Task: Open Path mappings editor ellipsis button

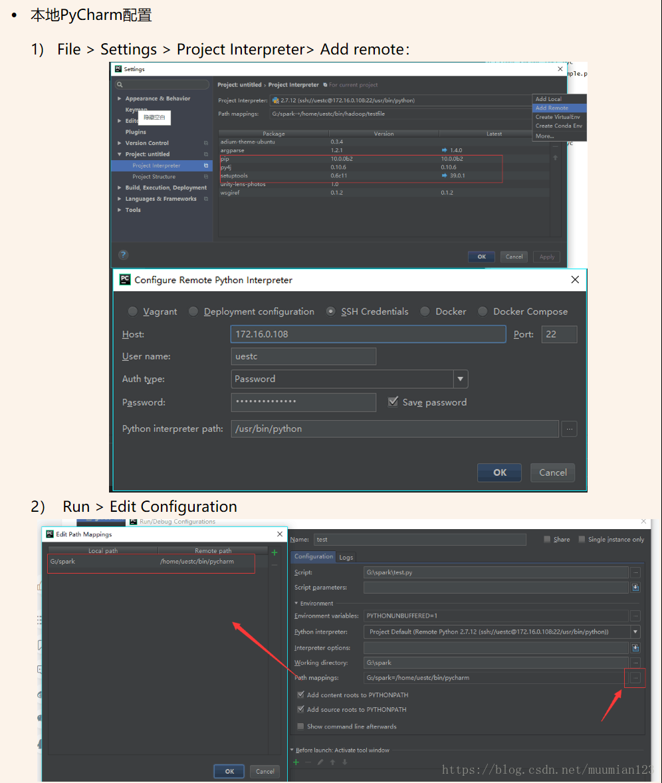Action: (x=635, y=677)
